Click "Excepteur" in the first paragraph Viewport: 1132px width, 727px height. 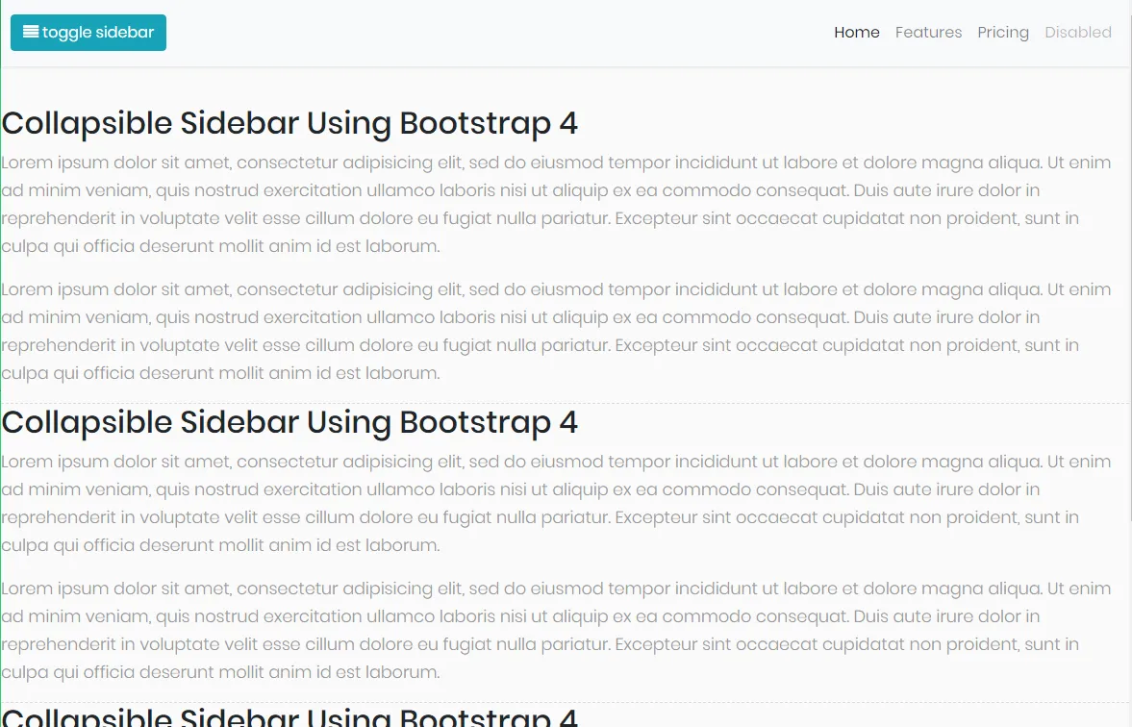coord(656,218)
